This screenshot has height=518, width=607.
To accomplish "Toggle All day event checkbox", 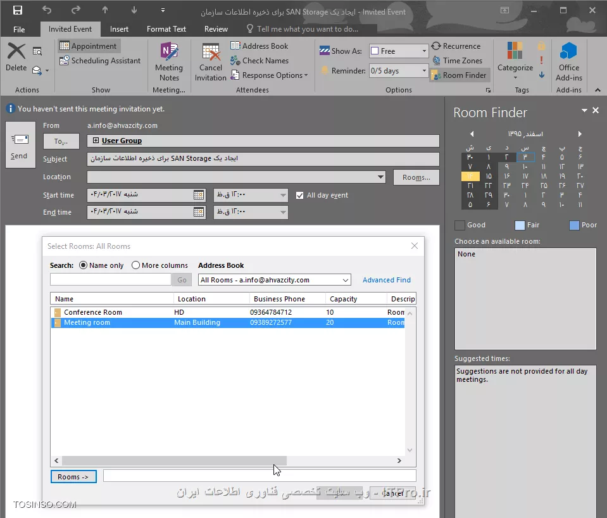I will pos(299,195).
